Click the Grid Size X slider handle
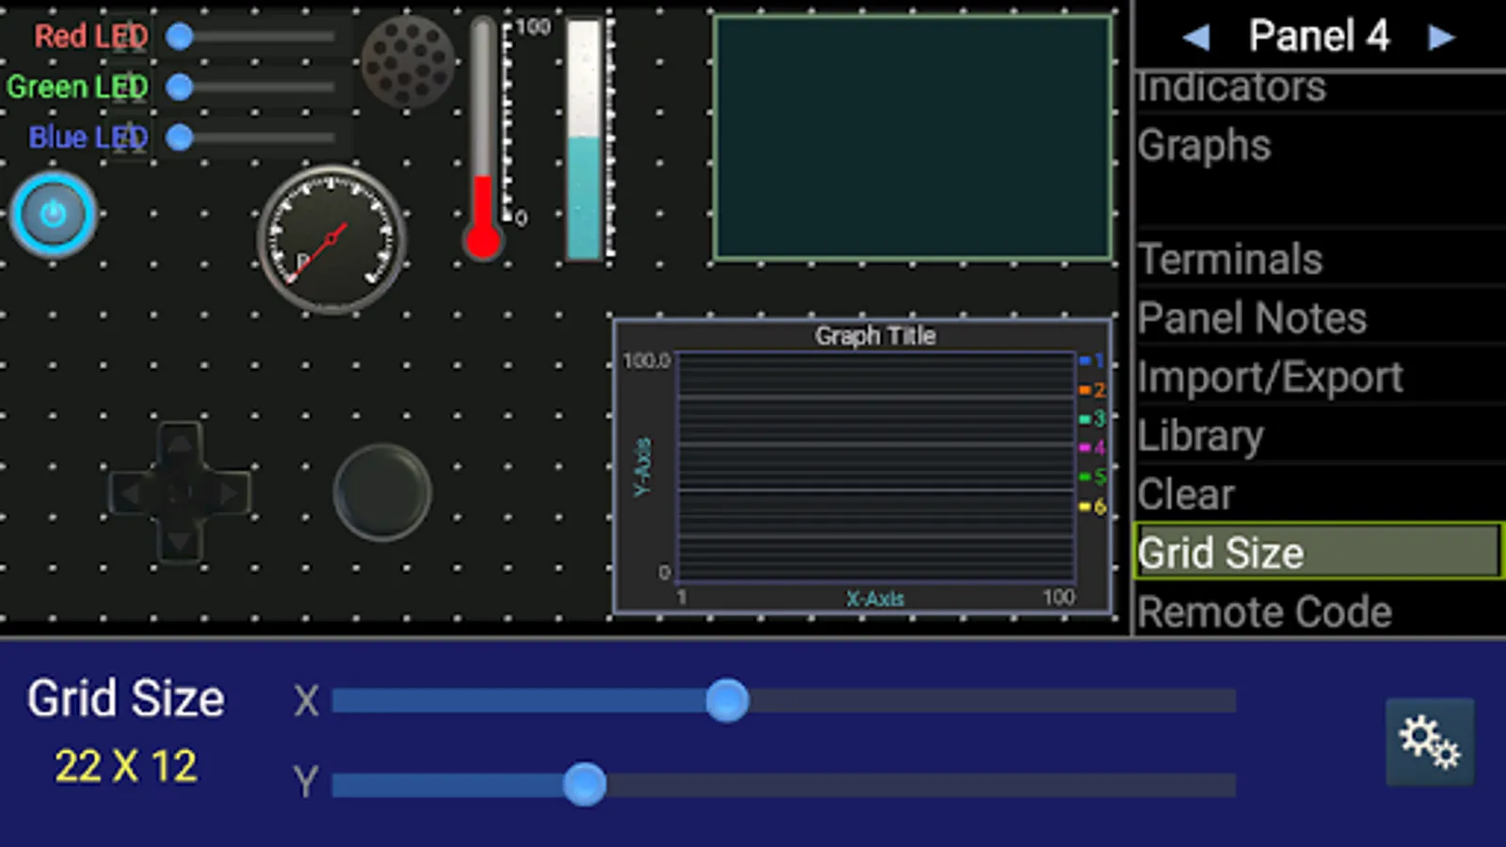 click(727, 701)
